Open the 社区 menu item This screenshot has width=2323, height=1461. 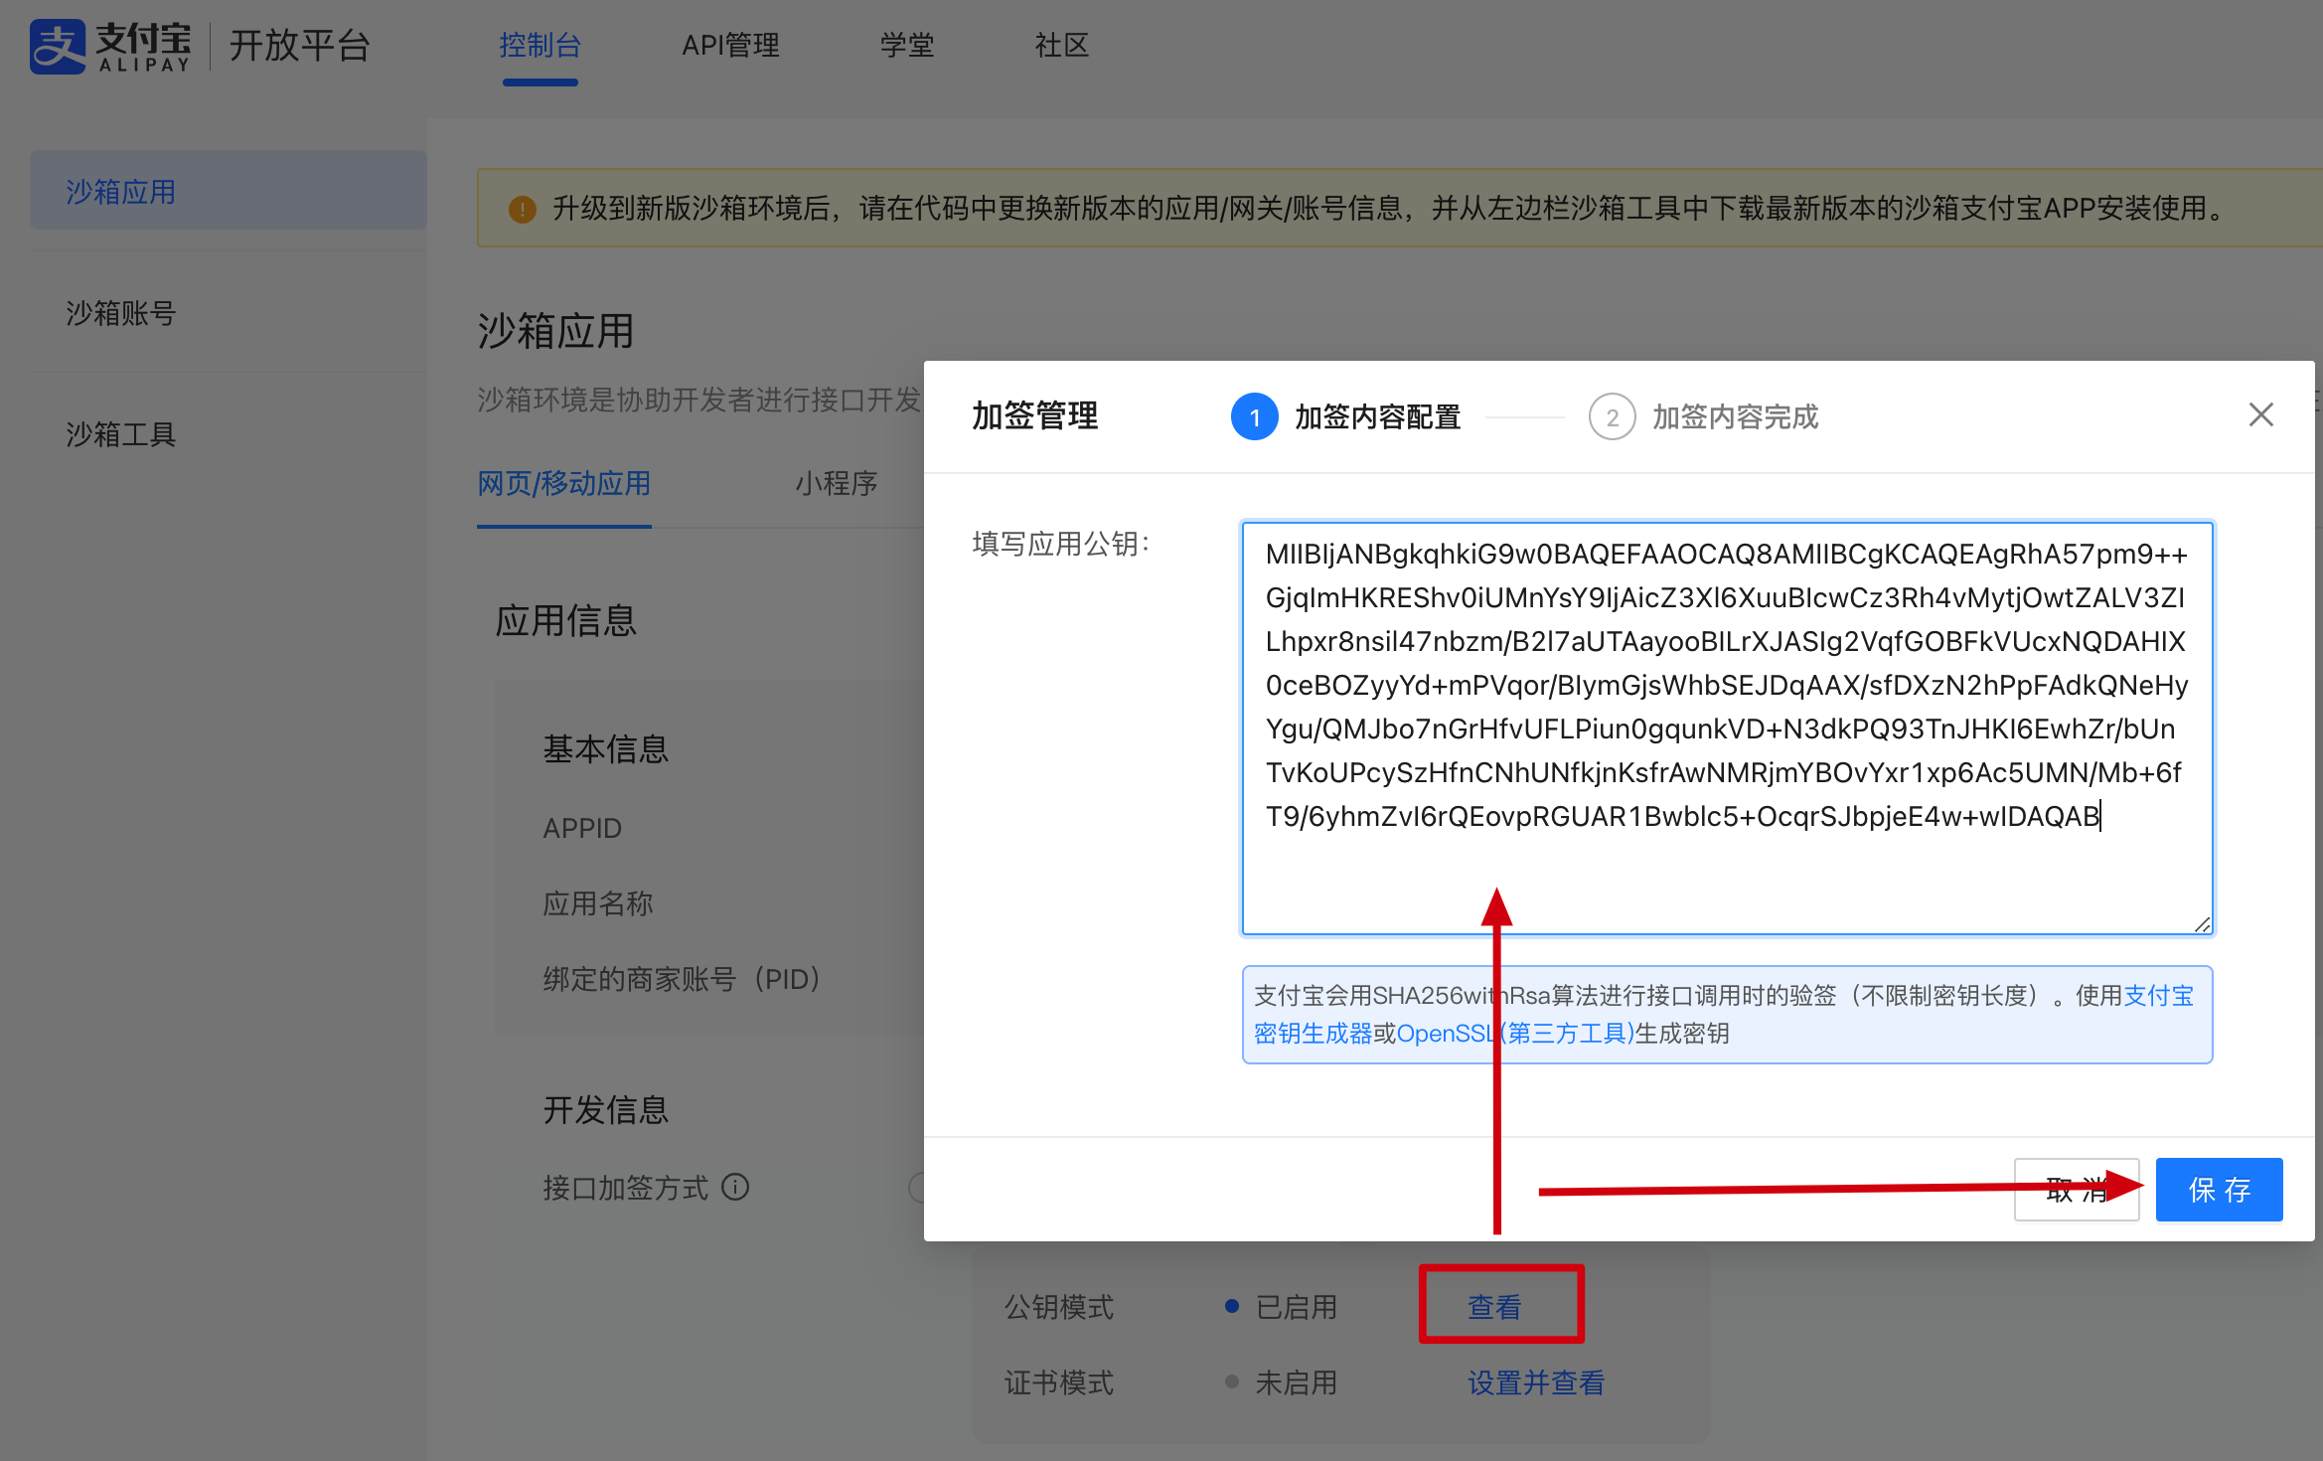pos(1061,46)
